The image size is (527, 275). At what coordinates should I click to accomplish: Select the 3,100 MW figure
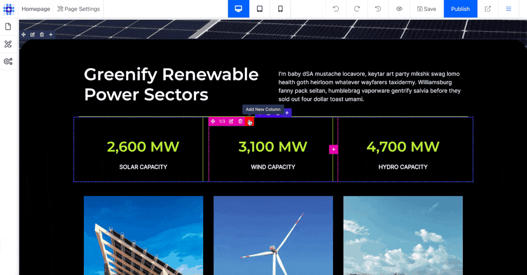point(273,146)
